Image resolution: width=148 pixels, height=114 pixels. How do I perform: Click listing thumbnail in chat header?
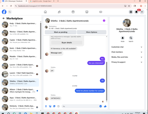click(47, 21)
